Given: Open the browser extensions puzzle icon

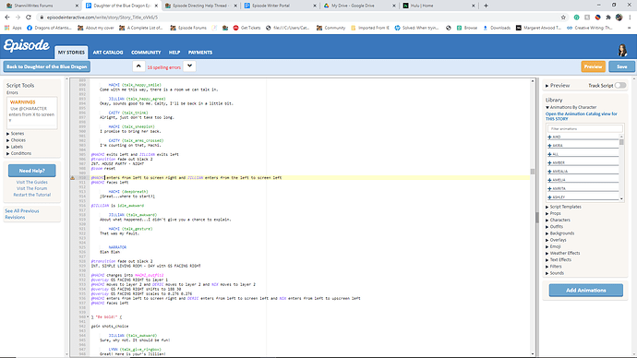Looking at the screenshot, I should click(608, 17).
